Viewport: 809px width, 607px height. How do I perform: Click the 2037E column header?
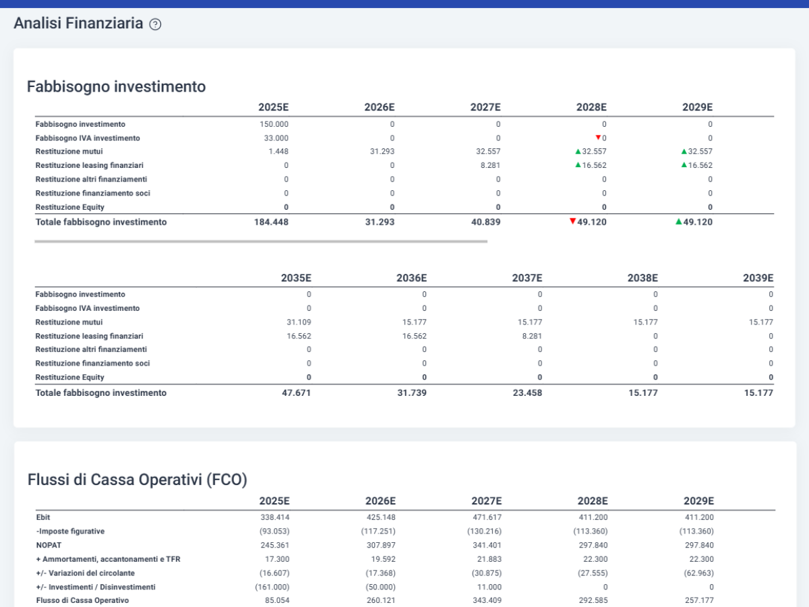[x=527, y=278]
